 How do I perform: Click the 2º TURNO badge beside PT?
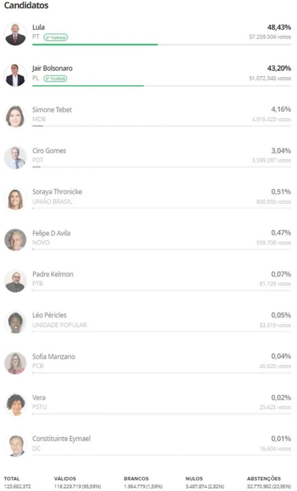pos(55,37)
